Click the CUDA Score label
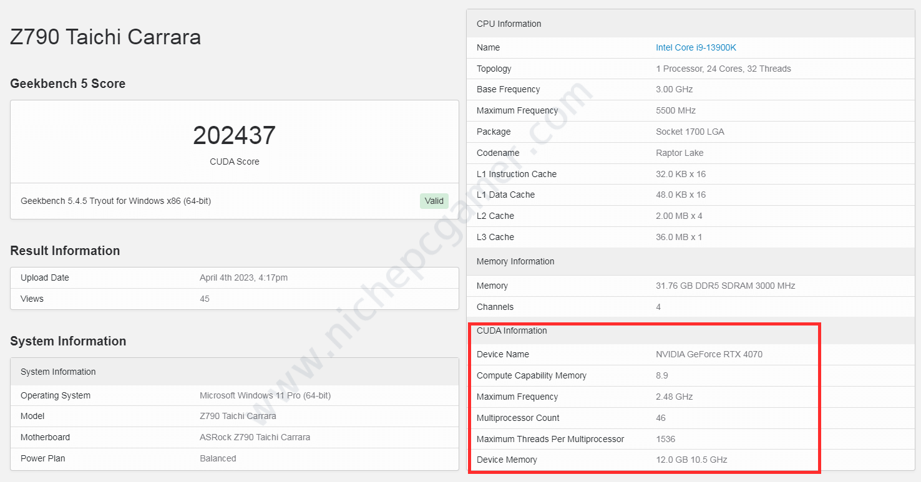This screenshot has height=482, width=921. point(235,161)
